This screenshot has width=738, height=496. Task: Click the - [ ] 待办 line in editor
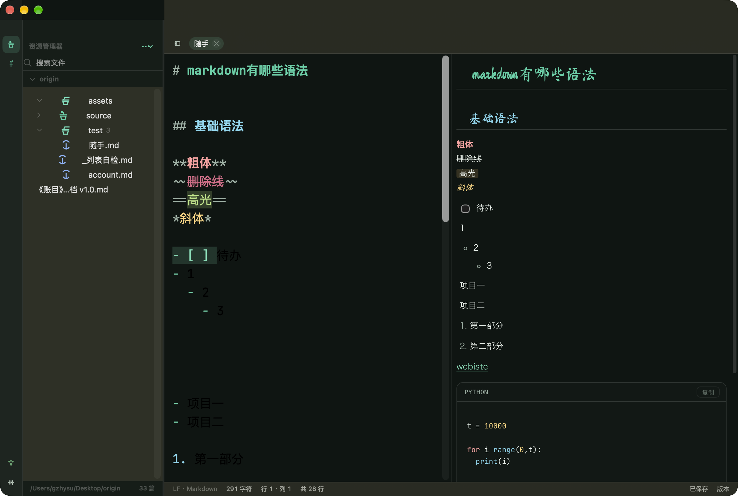pos(207,255)
